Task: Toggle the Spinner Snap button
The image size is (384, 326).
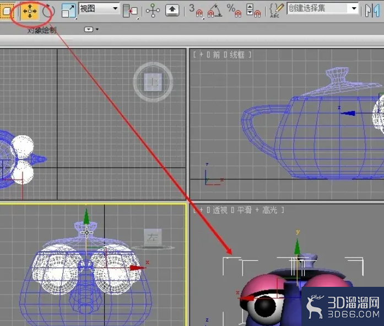Action: (x=253, y=10)
